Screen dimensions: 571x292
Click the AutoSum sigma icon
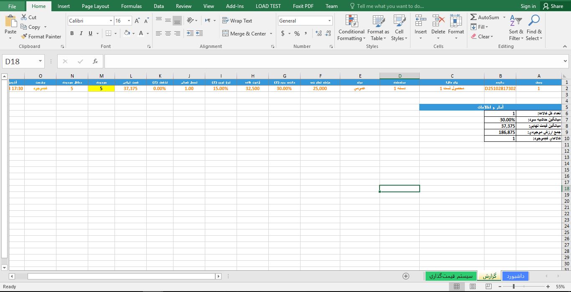pyautogui.click(x=474, y=18)
